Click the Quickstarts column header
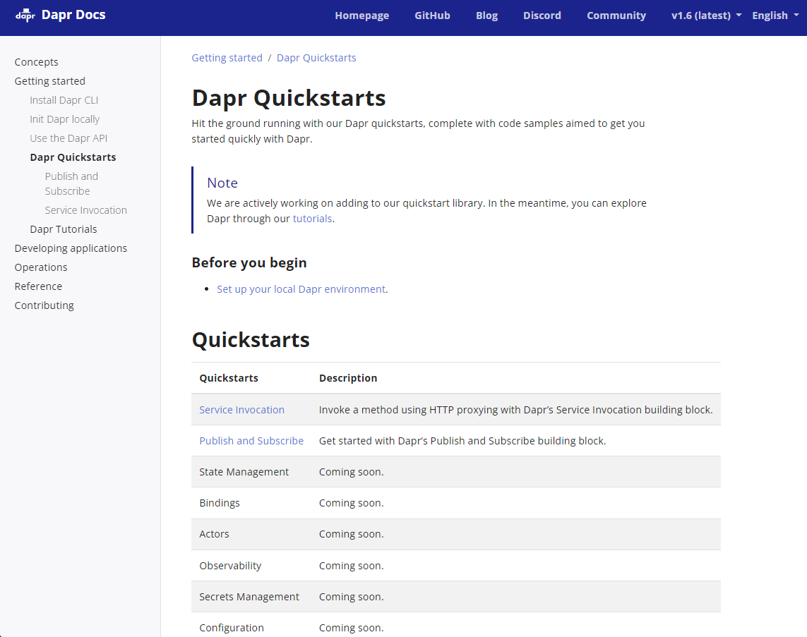 point(229,378)
